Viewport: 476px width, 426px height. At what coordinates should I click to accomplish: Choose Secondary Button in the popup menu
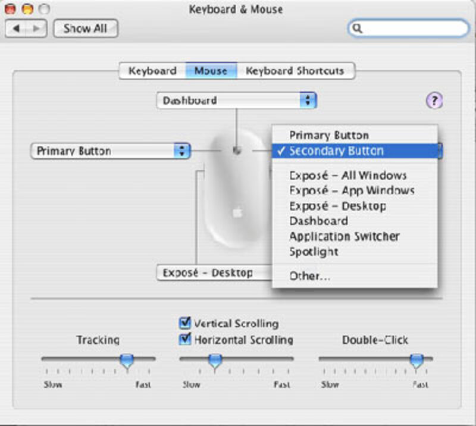tap(355, 151)
